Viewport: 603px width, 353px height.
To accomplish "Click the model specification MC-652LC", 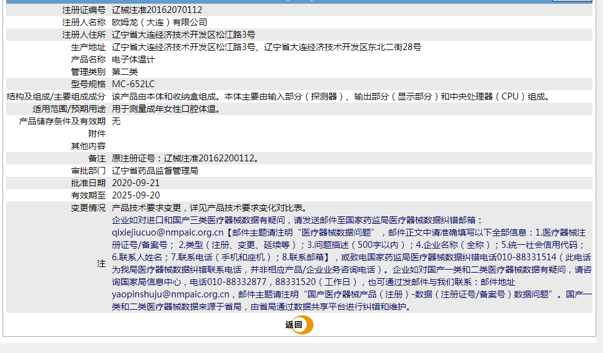I will (x=134, y=84).
